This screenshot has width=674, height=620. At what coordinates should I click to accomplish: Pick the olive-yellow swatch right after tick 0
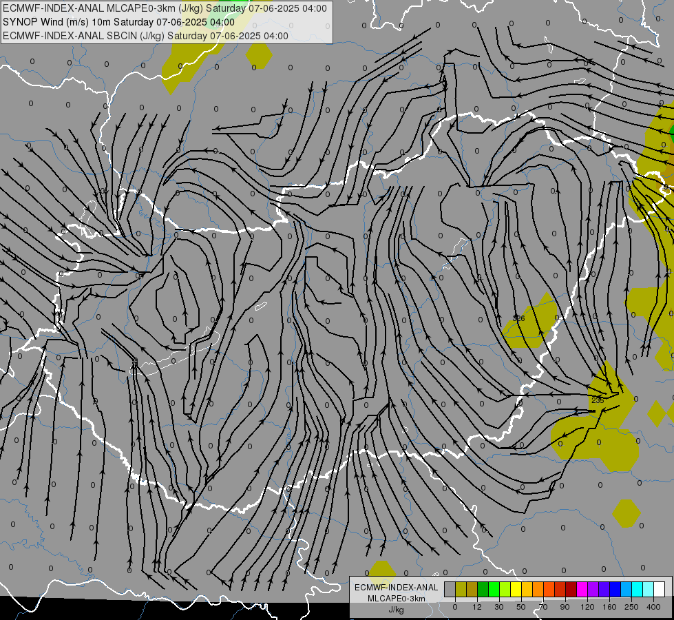point(461,589)
